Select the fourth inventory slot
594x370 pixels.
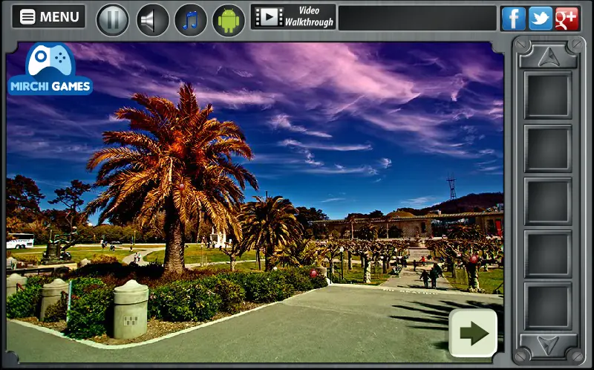[x=548, y=254]
